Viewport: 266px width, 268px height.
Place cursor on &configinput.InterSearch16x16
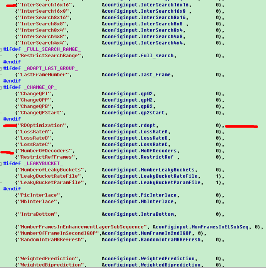tap(145, 5)
